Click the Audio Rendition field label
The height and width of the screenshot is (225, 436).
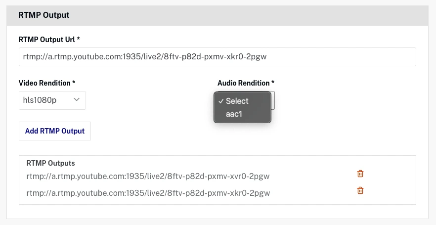[x=243, y=83]
